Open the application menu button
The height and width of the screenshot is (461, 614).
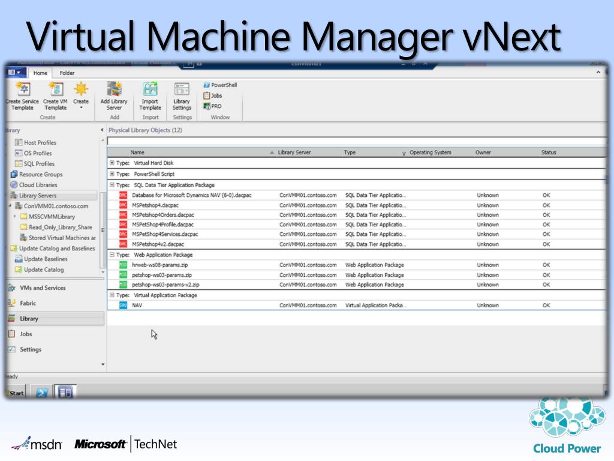tap(16, 73)
